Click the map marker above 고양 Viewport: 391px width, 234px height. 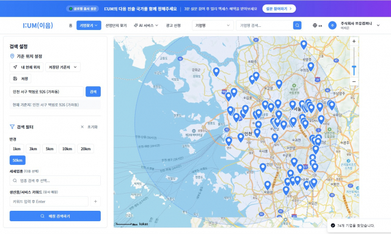click(x=279, y=84)
